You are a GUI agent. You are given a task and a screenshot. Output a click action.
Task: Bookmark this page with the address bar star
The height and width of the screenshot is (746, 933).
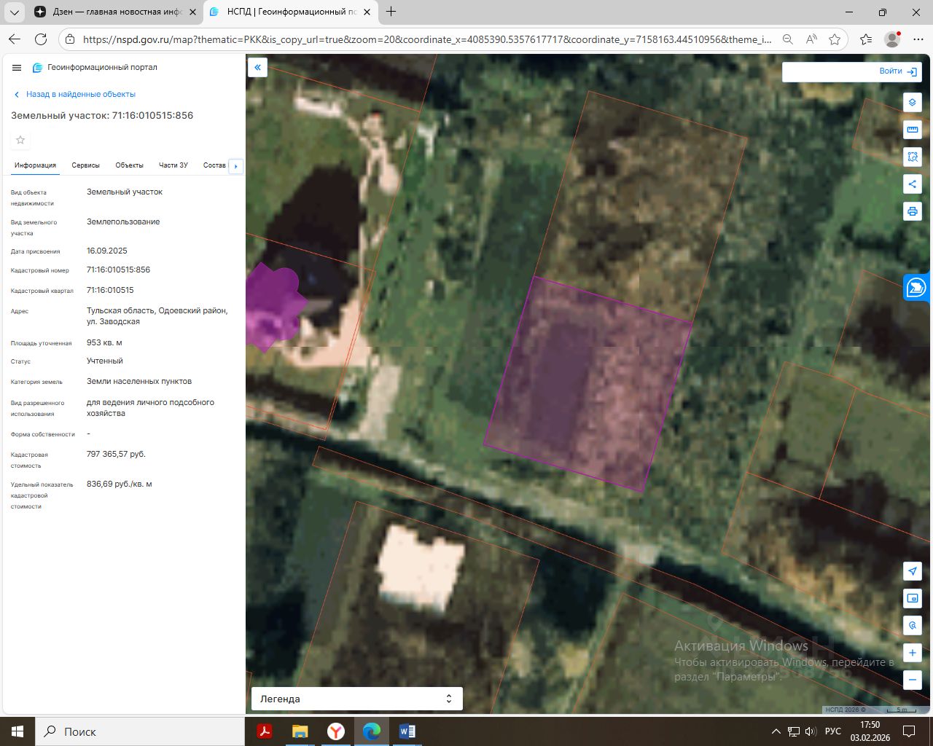coord(835,39)
